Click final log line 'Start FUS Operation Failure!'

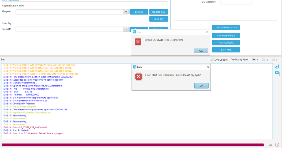point(32,133)
